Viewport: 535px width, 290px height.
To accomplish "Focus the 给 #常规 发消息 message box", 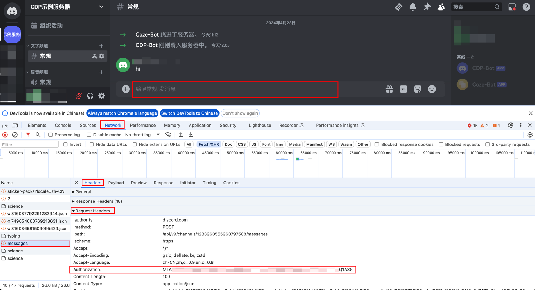I will click(x=235, y=89).
